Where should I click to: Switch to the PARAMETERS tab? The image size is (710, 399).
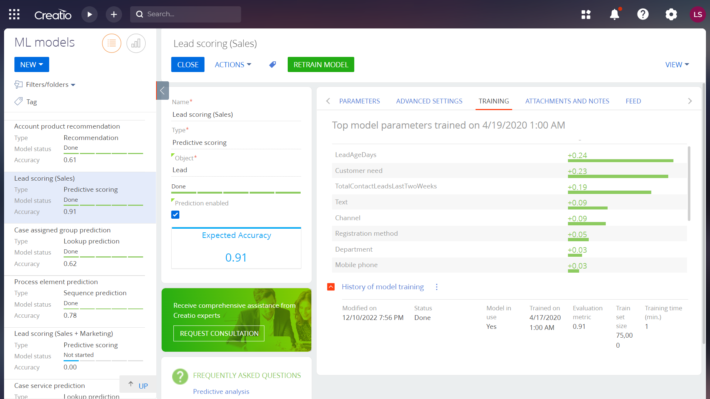359,101
